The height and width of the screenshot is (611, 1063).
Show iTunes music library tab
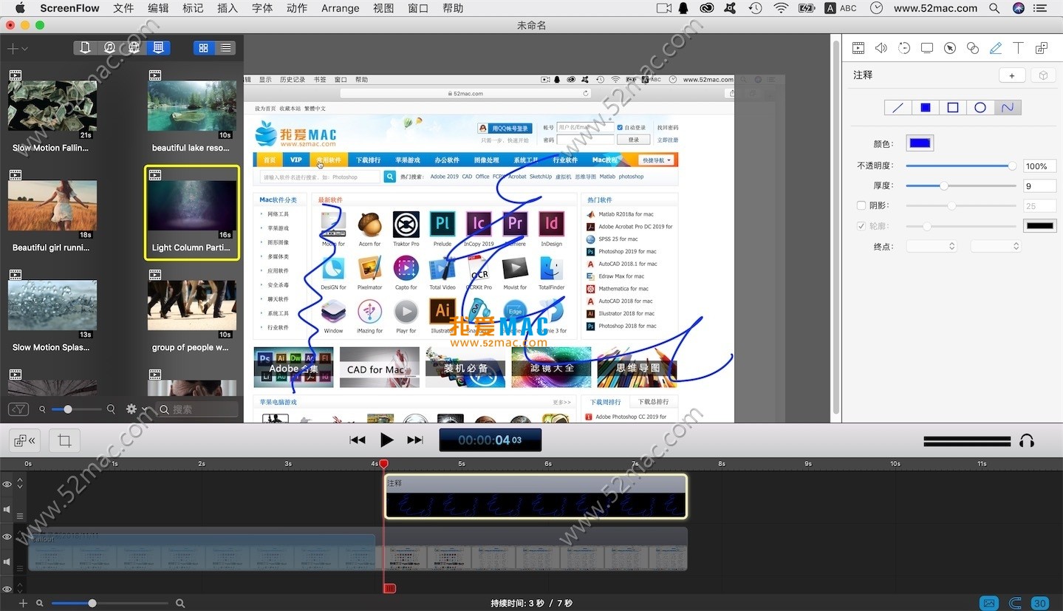[x=109, y=48]
